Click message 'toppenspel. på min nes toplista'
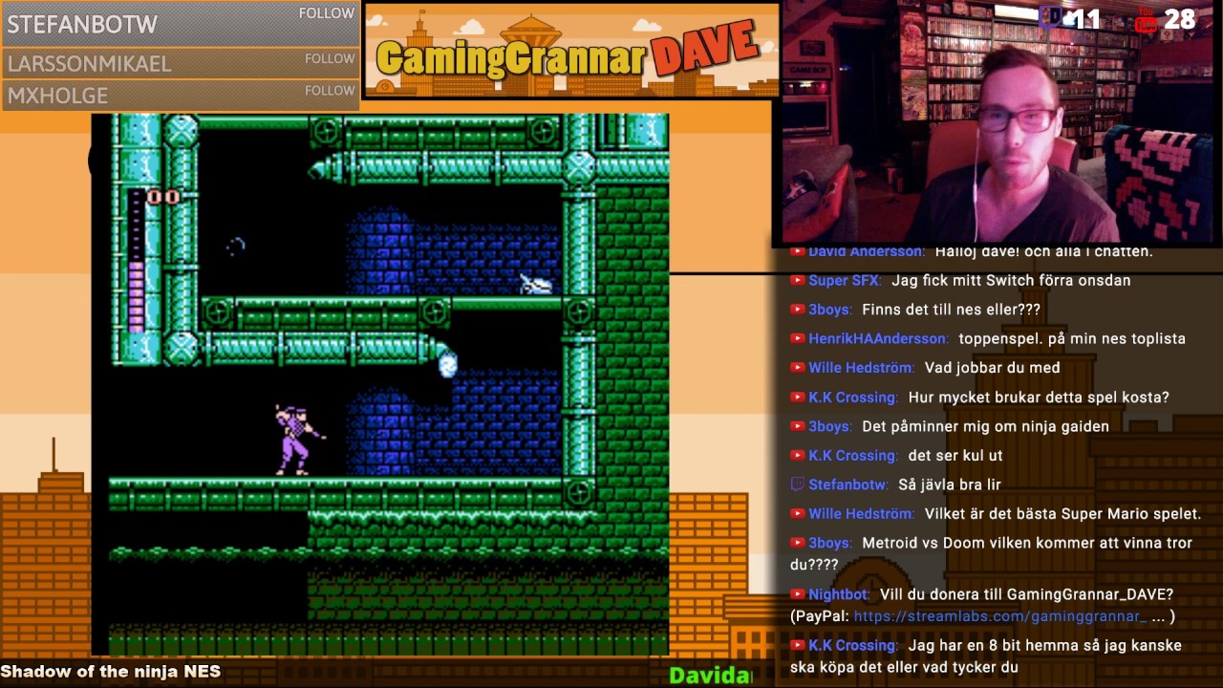The image size is (1223, 688). tap(1072, 338)
